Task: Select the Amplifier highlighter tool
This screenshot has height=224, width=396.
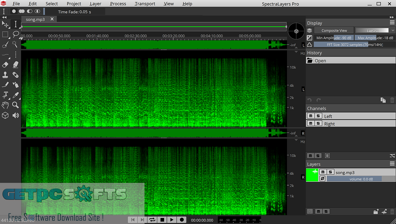Action: pyautogui.click(x=16, y=65)
